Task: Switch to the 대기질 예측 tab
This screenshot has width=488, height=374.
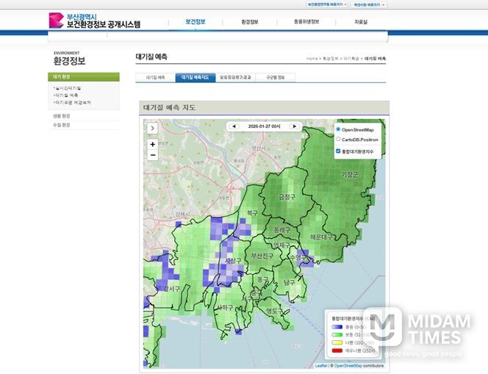Action: pos(156,77)
